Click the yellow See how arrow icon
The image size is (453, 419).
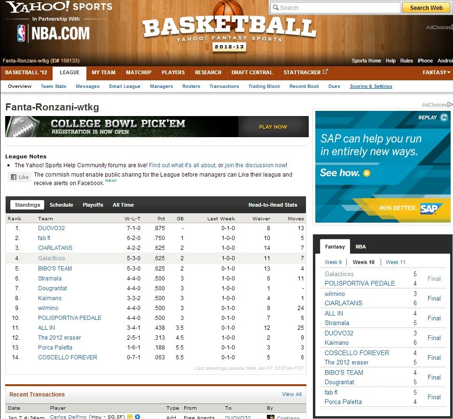367,173
